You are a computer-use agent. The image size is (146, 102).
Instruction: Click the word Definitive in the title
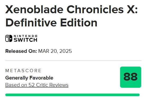(x=31, y=22)
